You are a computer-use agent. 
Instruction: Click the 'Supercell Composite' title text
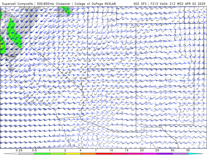[17, 4]
